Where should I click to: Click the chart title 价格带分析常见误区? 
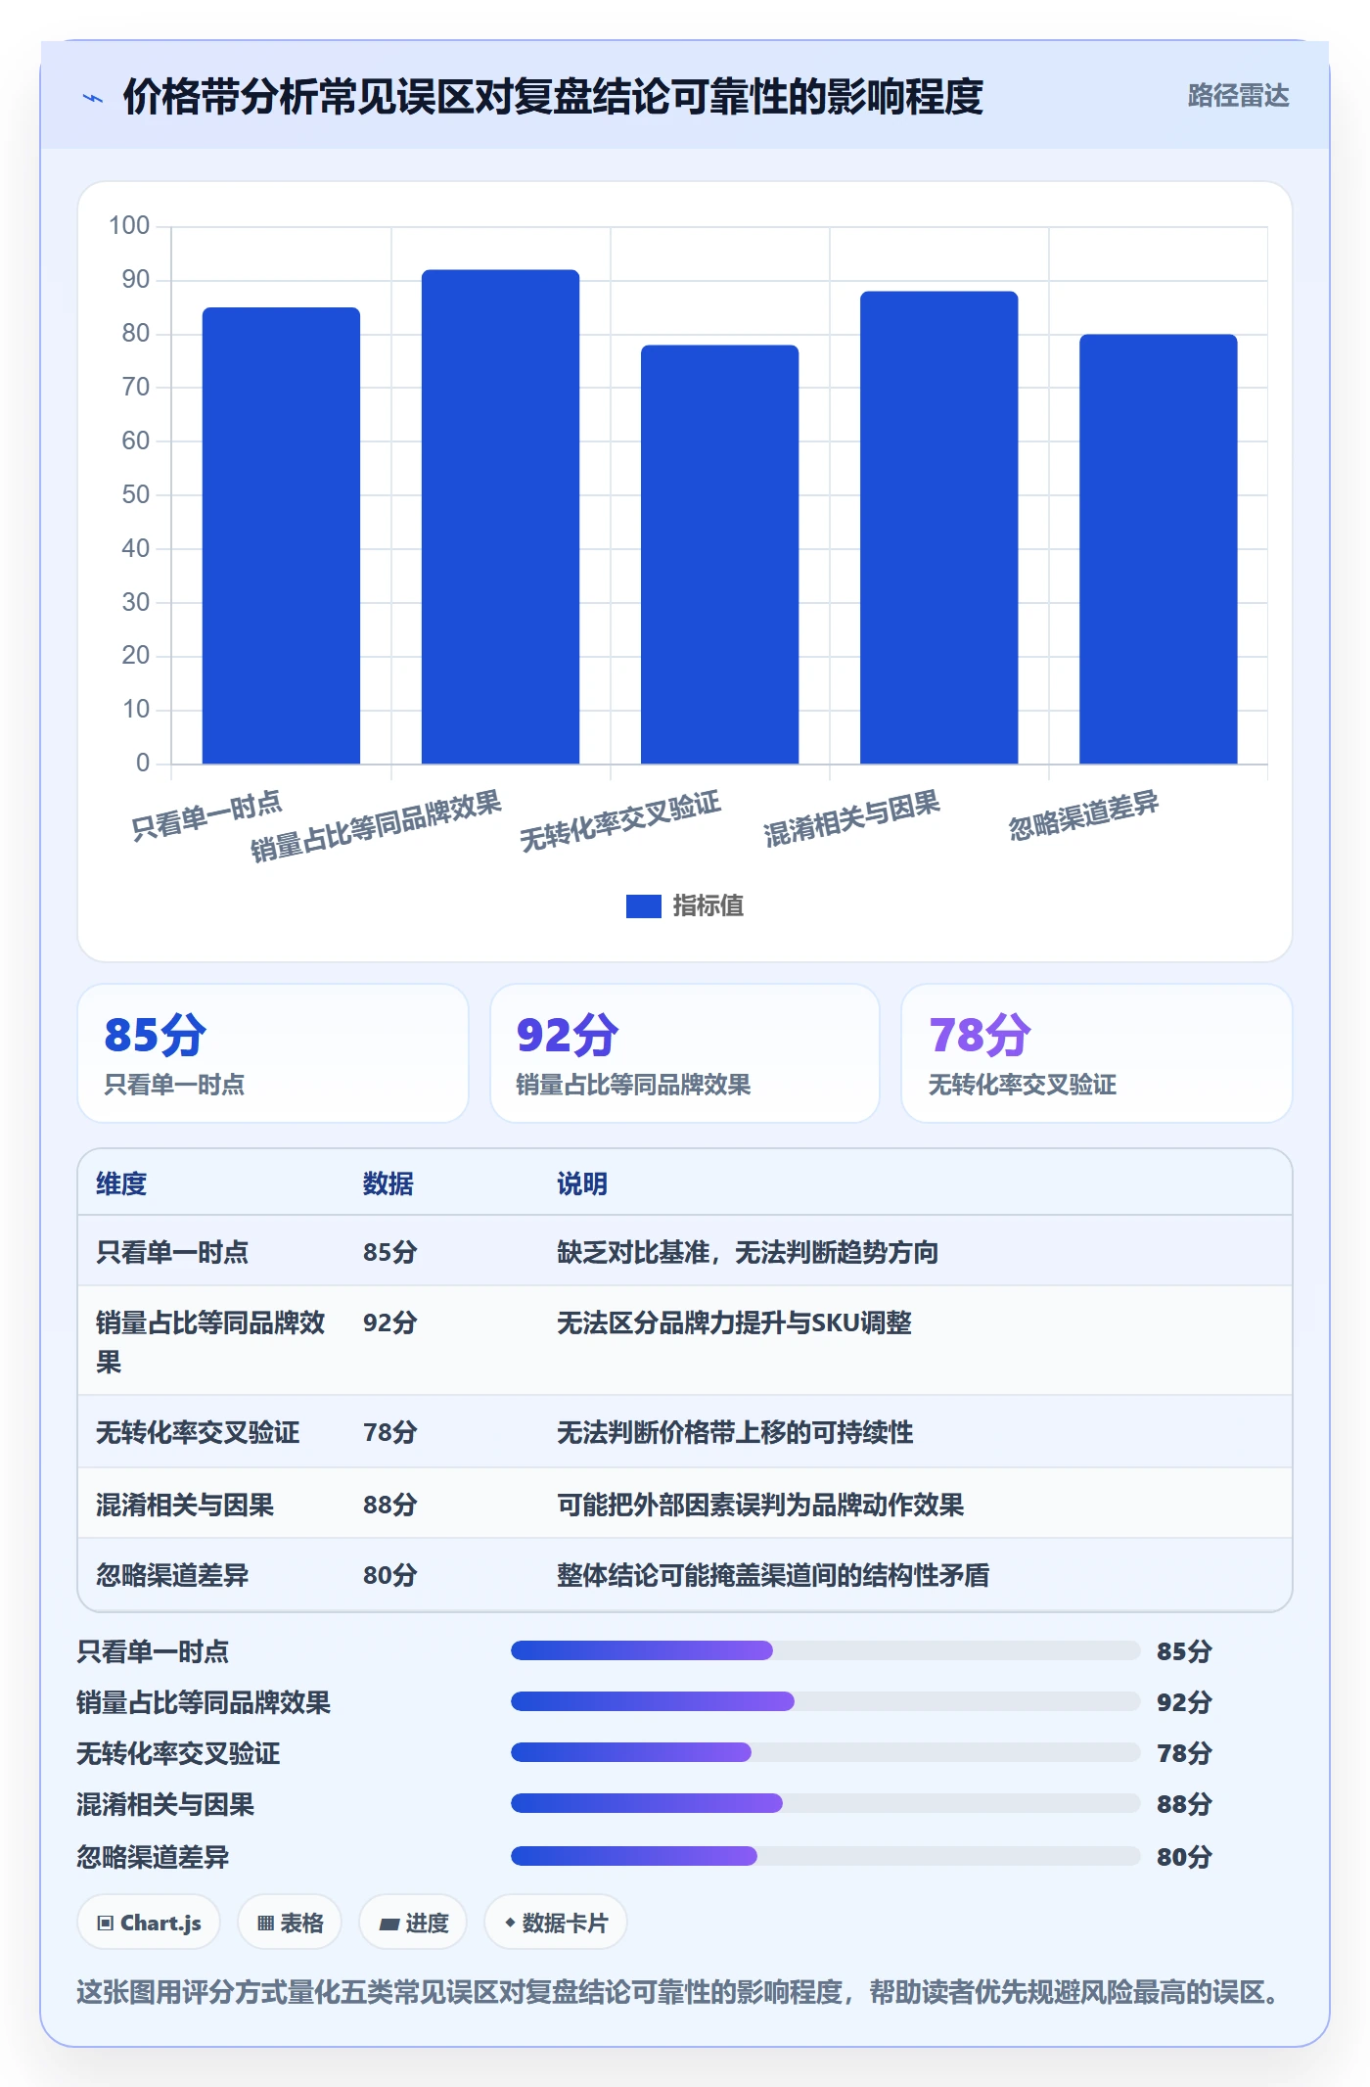[553, 97]
